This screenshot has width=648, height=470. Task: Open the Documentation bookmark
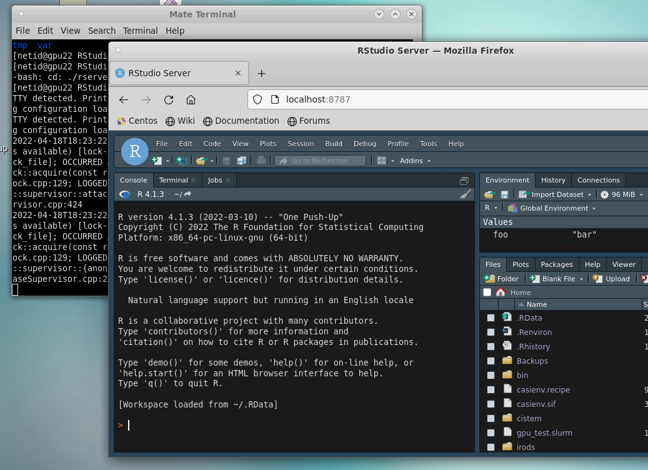coord(241,121)
